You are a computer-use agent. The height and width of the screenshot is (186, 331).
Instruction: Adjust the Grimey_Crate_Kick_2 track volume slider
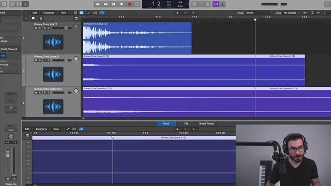(62, 28)
